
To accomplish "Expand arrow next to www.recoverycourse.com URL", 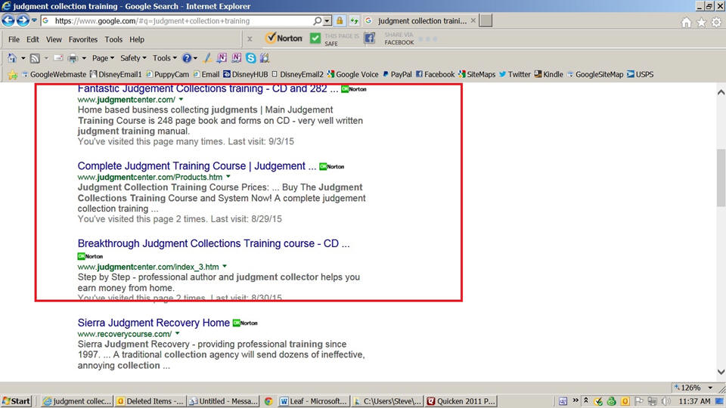I will click(x=177, y=334).
